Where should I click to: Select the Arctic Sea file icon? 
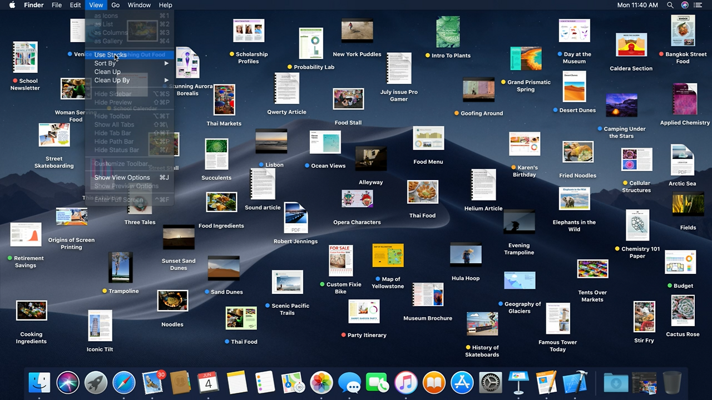pos(683,160)
